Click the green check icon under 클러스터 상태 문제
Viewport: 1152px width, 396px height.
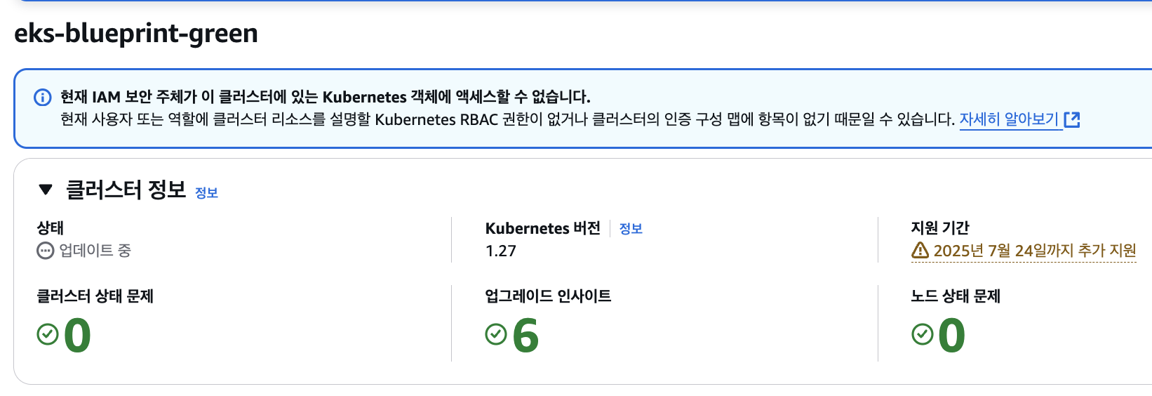[48, 335]
